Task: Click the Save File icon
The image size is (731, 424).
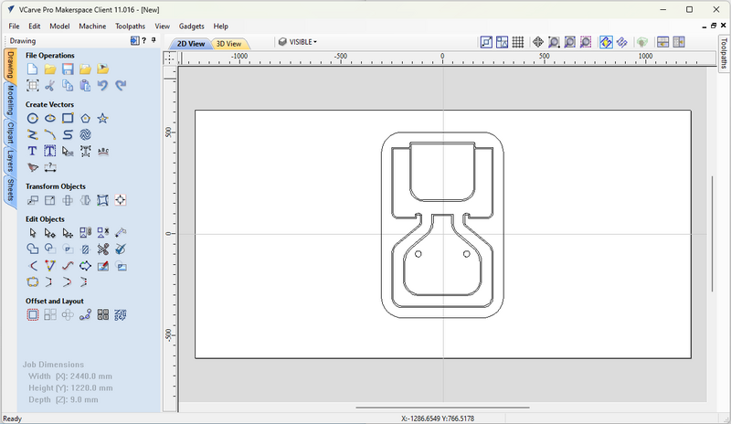Action: click(x=68, y=69)
